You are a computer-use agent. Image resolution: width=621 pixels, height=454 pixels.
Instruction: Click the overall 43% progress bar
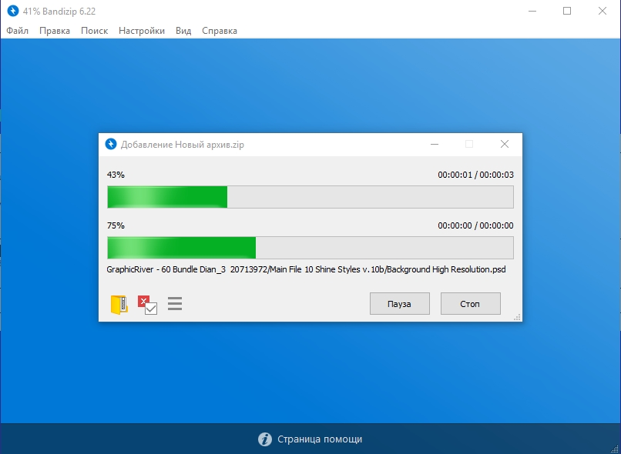310,197
